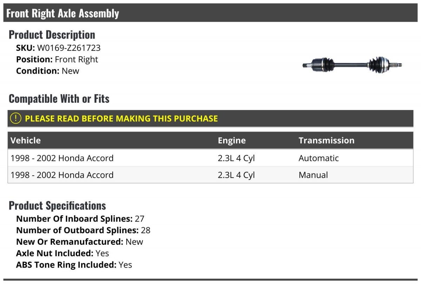This screenshot has height=284, width=421.
Task: Click the Number of Outboard Splines line
Action: tap(83, 230)
